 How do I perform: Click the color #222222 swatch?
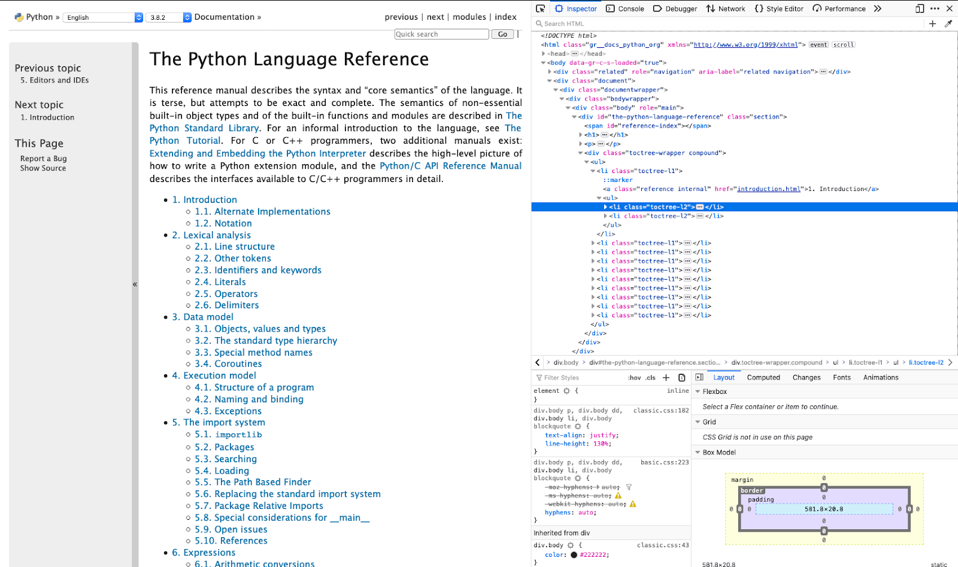[x=574, y=555]
